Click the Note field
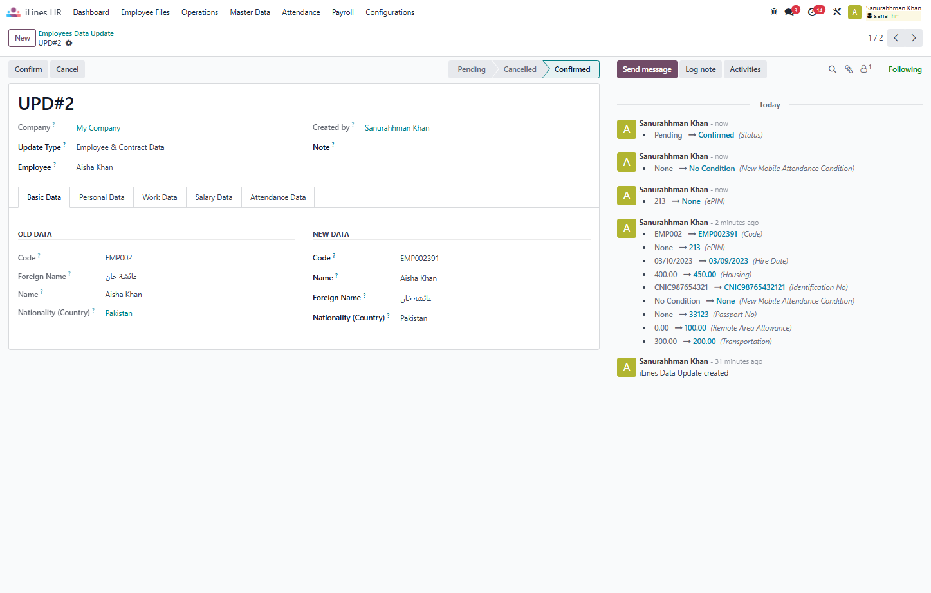This screenshot has height=593, width=931. pos(478,147)
